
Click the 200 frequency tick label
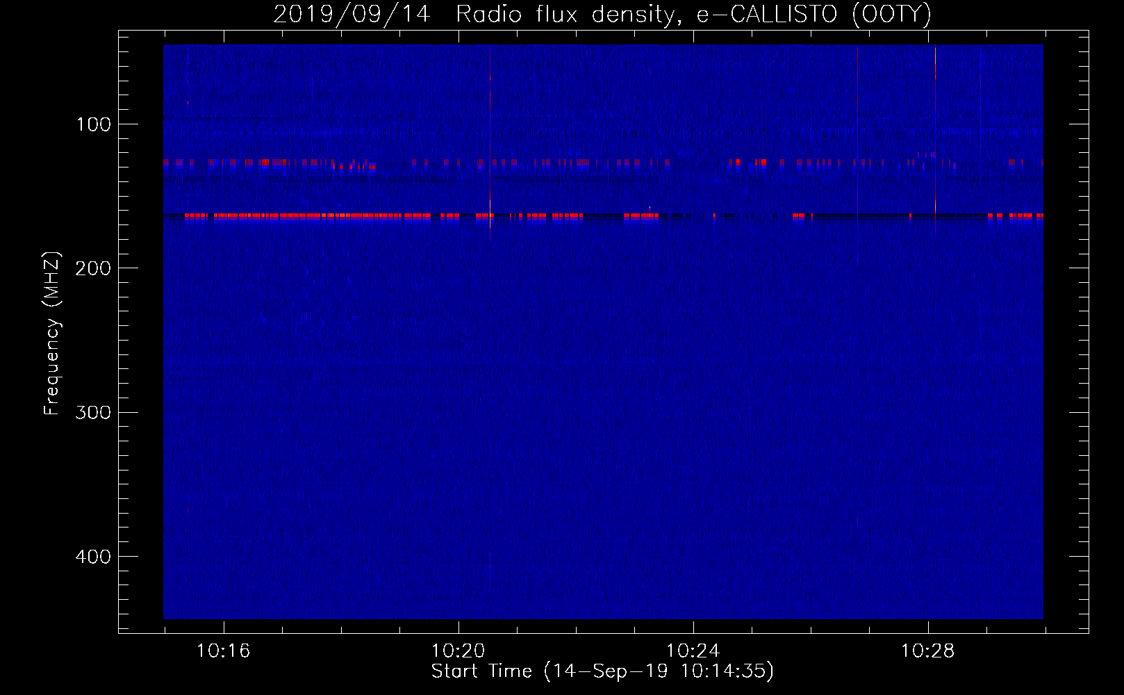click(x=93, y=268)
